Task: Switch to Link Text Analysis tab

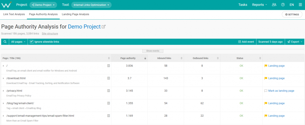Action: 14,14
